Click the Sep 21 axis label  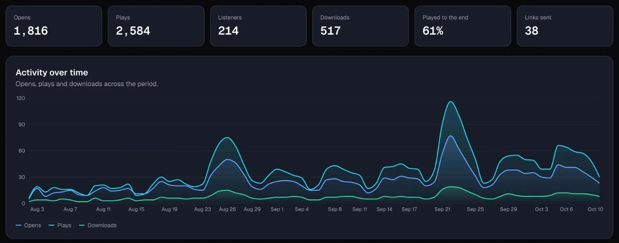(442, 209)
